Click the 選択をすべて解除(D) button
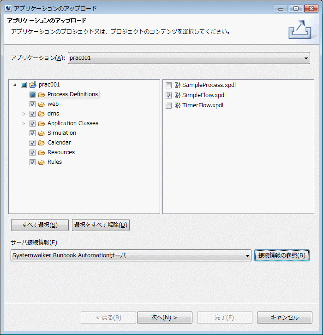323x335 pixels. 101,225
